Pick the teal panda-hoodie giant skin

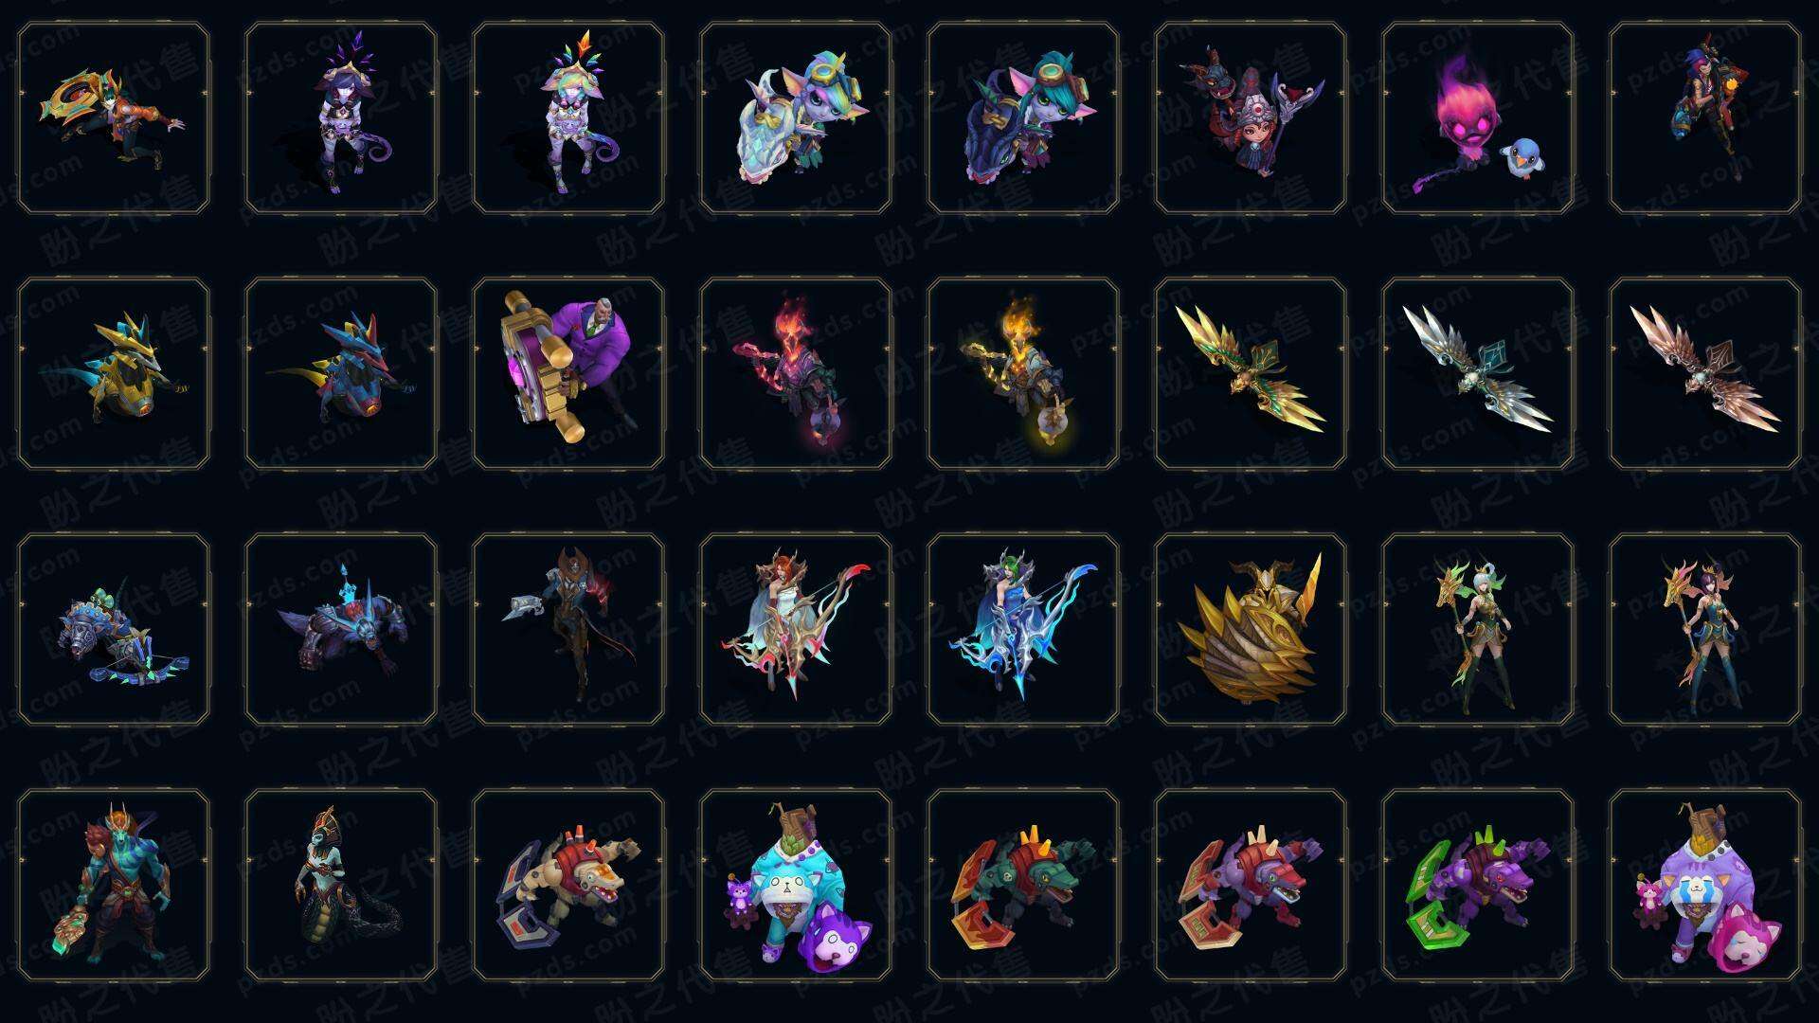[x=796, y=885]
